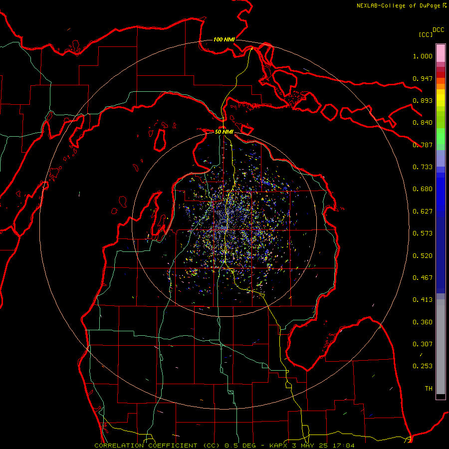Click the bright green color bar segment
Image resolution: width=449 pixels, height=449 pixels.
[x=441, y=136]
